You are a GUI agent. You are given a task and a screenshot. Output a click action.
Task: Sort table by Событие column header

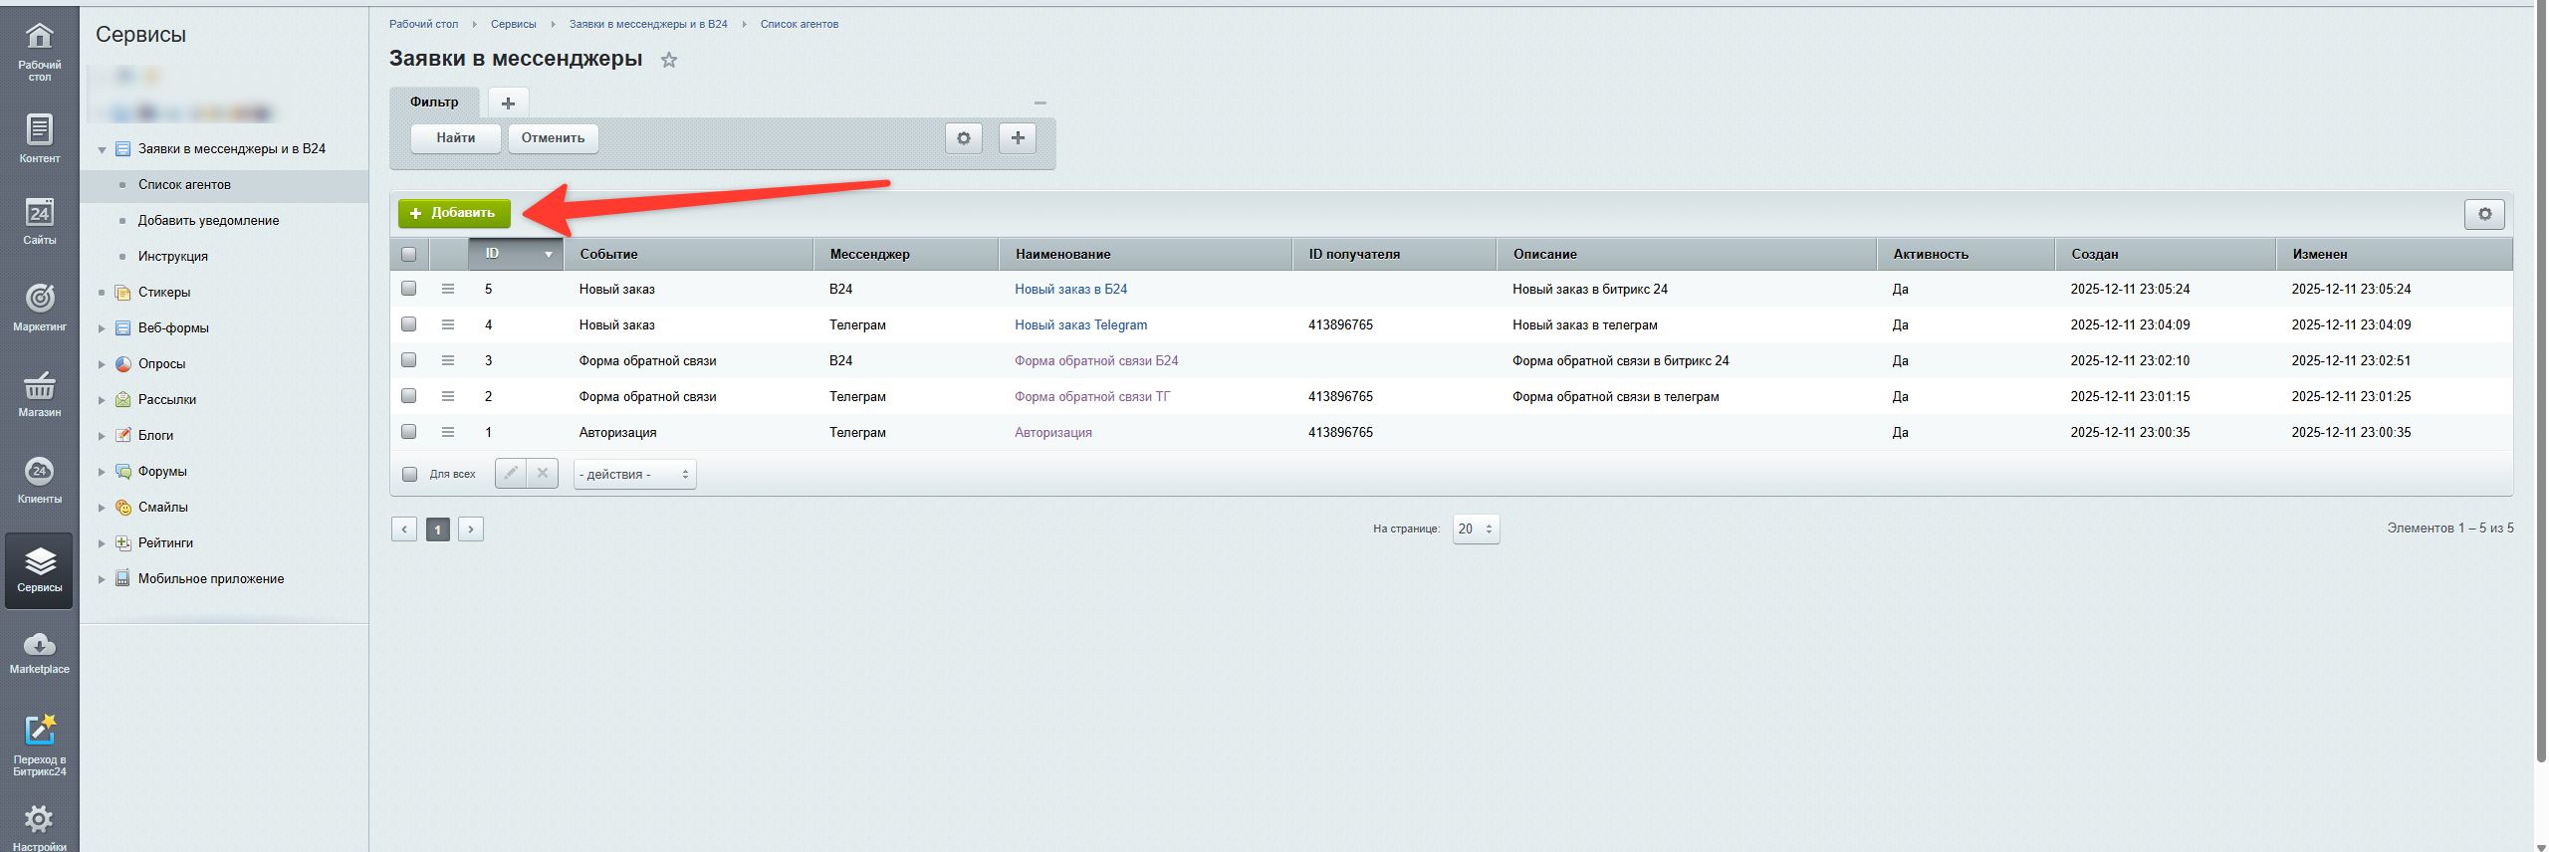(x=608, y=254)
